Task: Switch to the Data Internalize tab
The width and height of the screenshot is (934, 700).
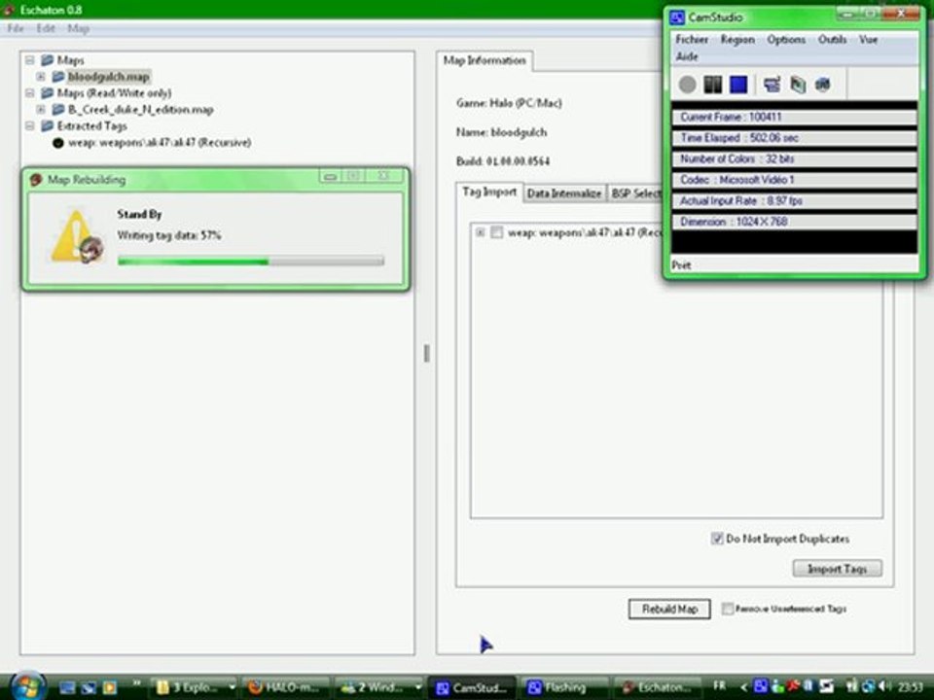Action: [564, 193]
